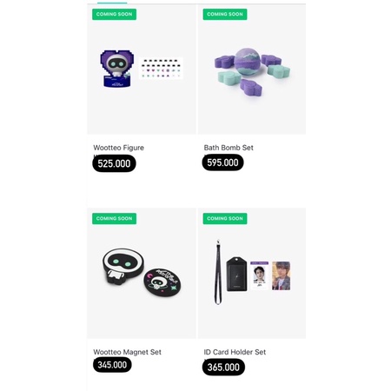Click the Wootteo Magnet Set title link
Image resolution: width=391 pixels, height=391 pixels.
coord(127,352)
